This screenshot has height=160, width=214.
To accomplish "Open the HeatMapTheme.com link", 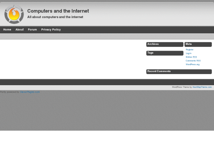I will click(202, 87).
